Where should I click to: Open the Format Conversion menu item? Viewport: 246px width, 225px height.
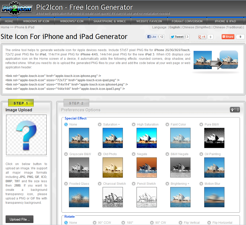[x=187, y=21]
